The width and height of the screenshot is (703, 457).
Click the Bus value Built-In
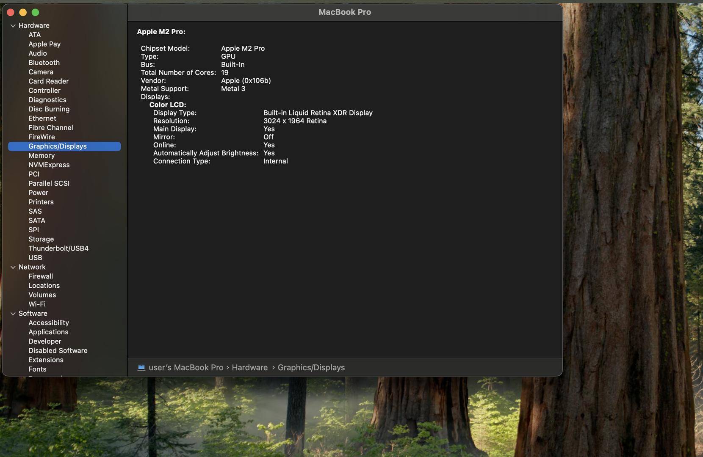click(x=233, y=65)
